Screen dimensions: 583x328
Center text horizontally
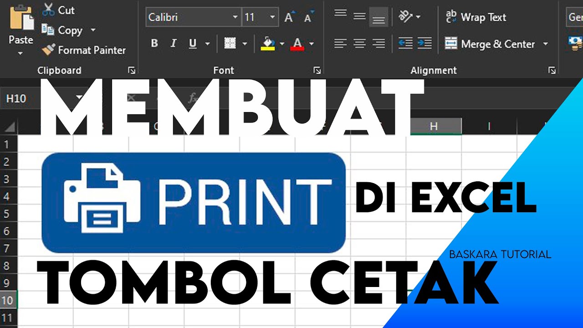360,43
